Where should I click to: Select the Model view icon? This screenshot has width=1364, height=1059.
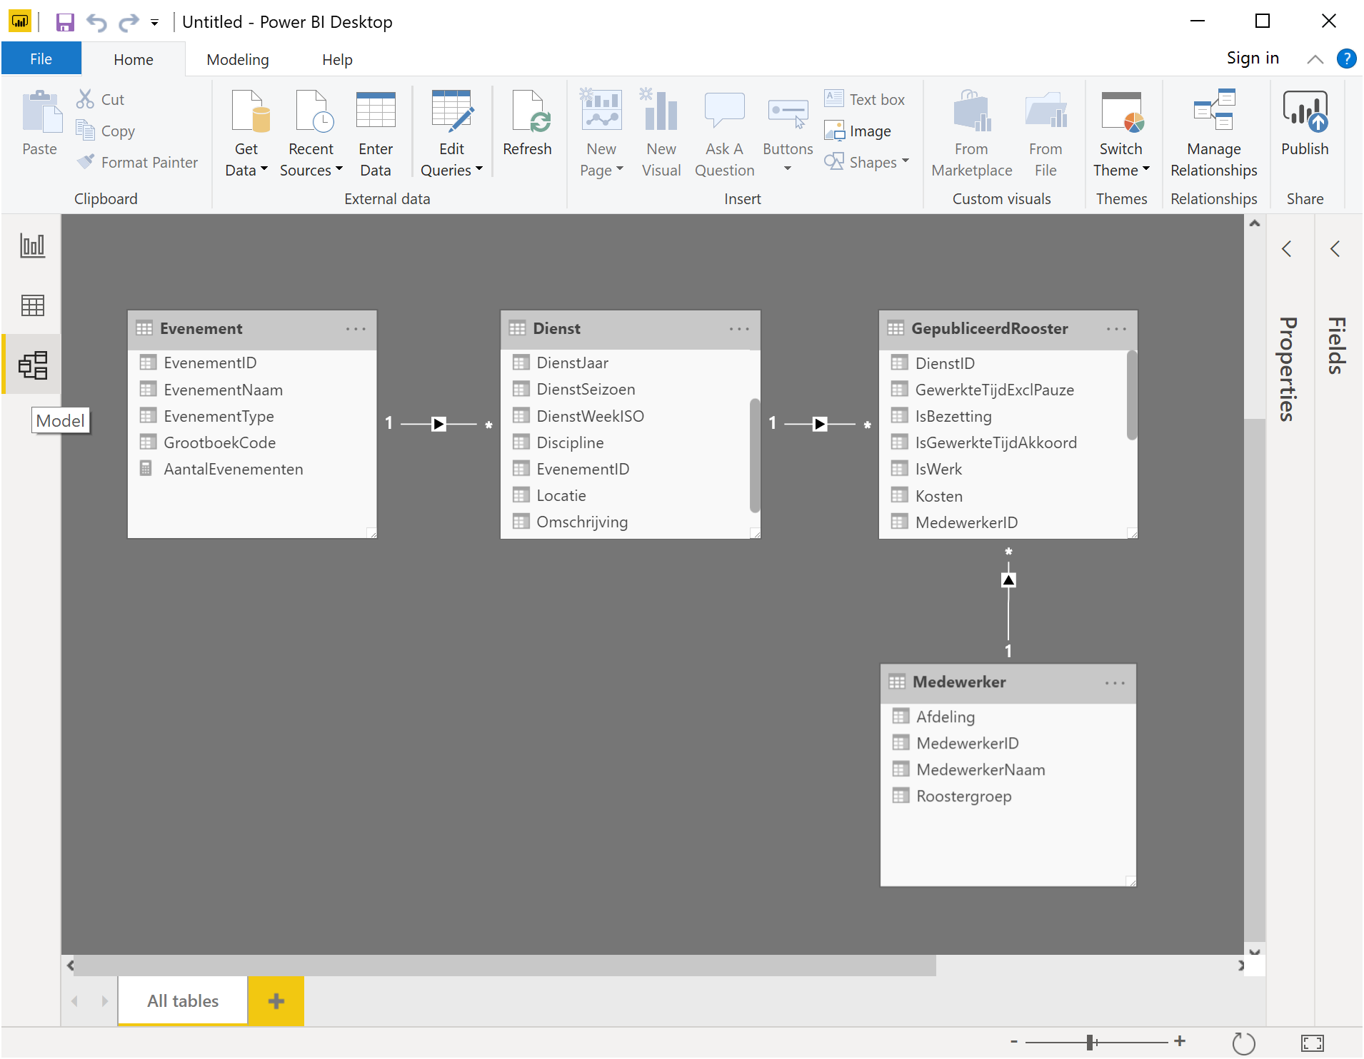tap(32, 365)
